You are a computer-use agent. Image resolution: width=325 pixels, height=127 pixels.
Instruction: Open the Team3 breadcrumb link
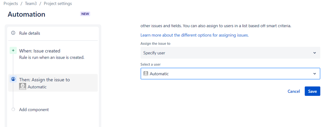pos(31,4)
